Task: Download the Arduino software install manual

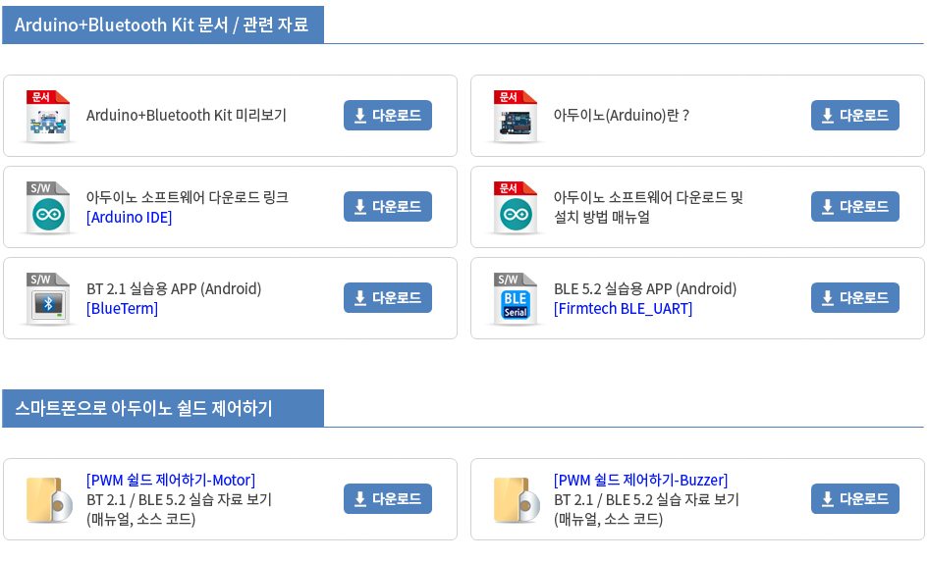Action: 855,206
